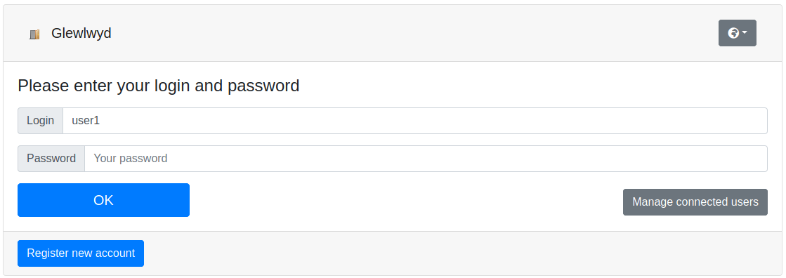
Task: Select the Password label addon
Action: pyautogui.click(x=51, y=159)
